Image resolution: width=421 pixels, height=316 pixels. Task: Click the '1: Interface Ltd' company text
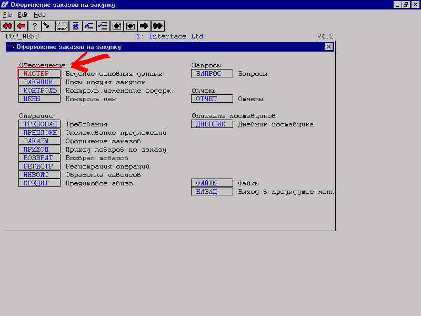click(x=169, y=36)
